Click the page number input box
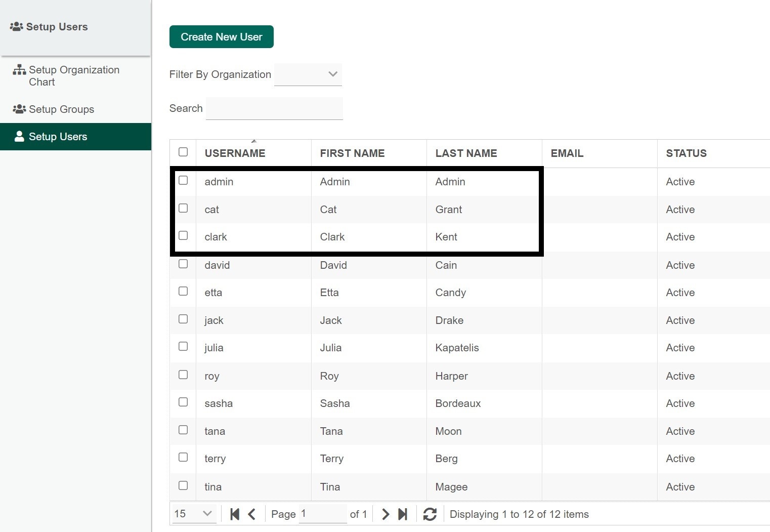The image size is (770, 532). click(322, 514)
